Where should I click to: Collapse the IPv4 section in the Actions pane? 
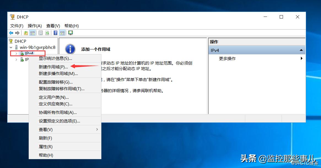(x=302, y=50)
